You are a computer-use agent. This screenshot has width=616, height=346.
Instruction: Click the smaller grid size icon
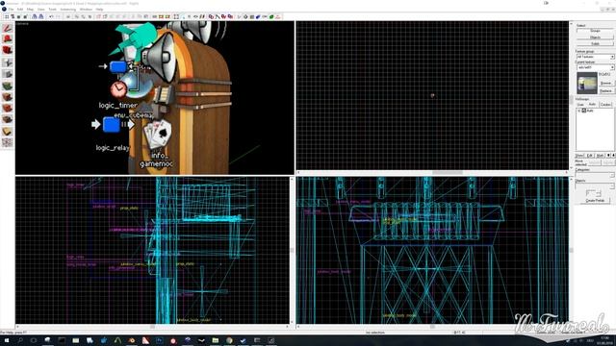pyautogui.click(x=19, y=16)
